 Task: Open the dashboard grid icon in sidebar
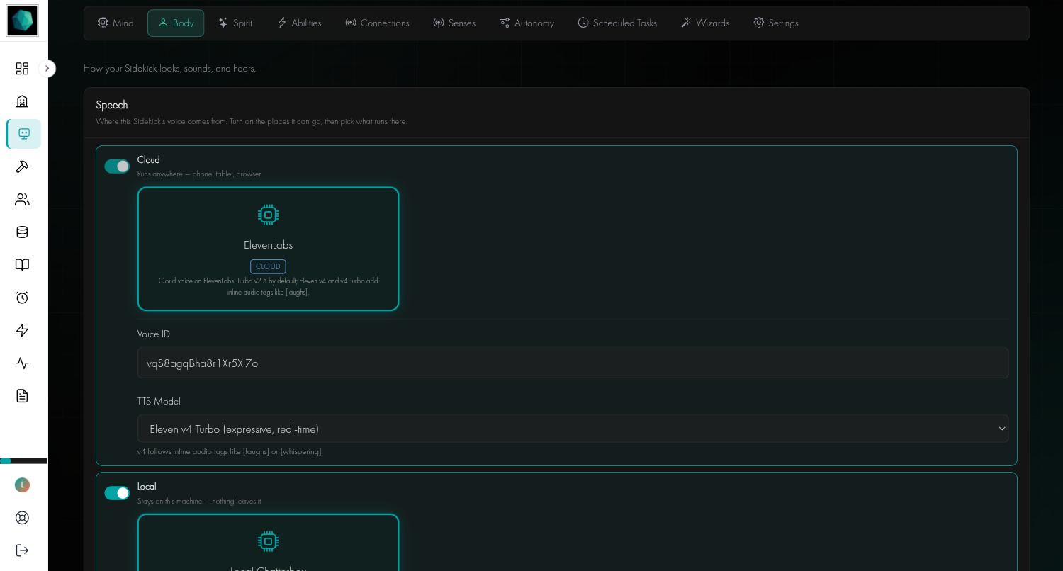click(22, 69)
